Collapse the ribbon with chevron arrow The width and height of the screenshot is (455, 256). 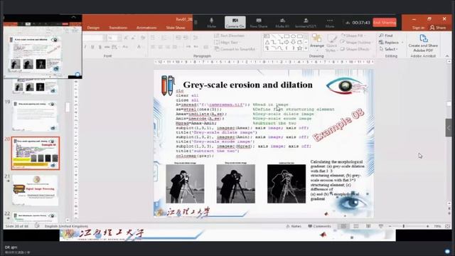point(447,56)
